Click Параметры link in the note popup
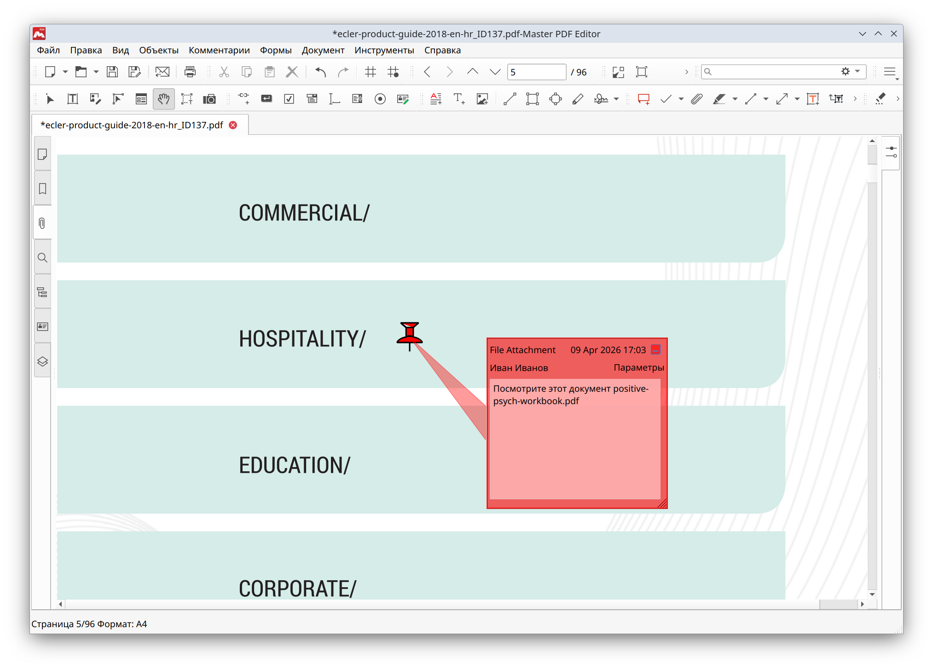The image size is (933, 669). tap(638, 367)
